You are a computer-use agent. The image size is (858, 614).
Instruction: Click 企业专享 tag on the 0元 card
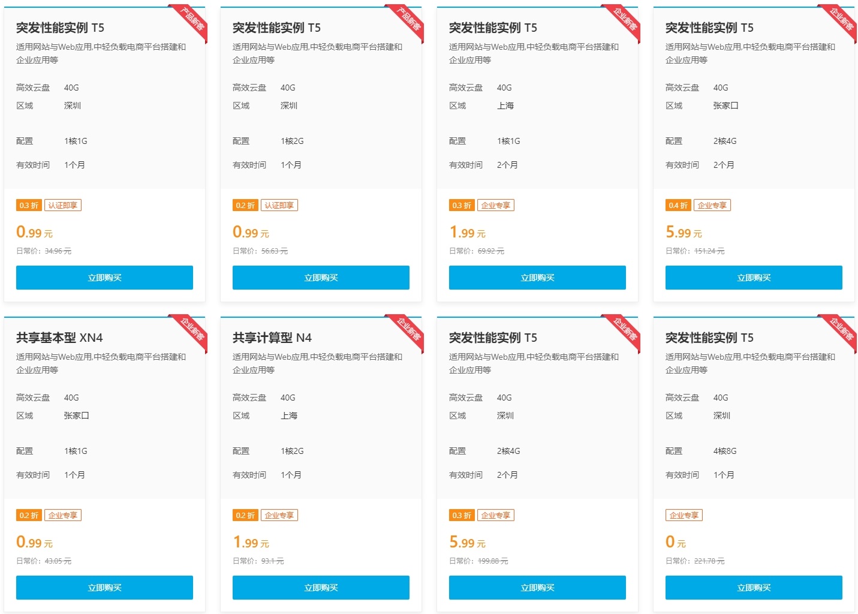click(684, 515)
